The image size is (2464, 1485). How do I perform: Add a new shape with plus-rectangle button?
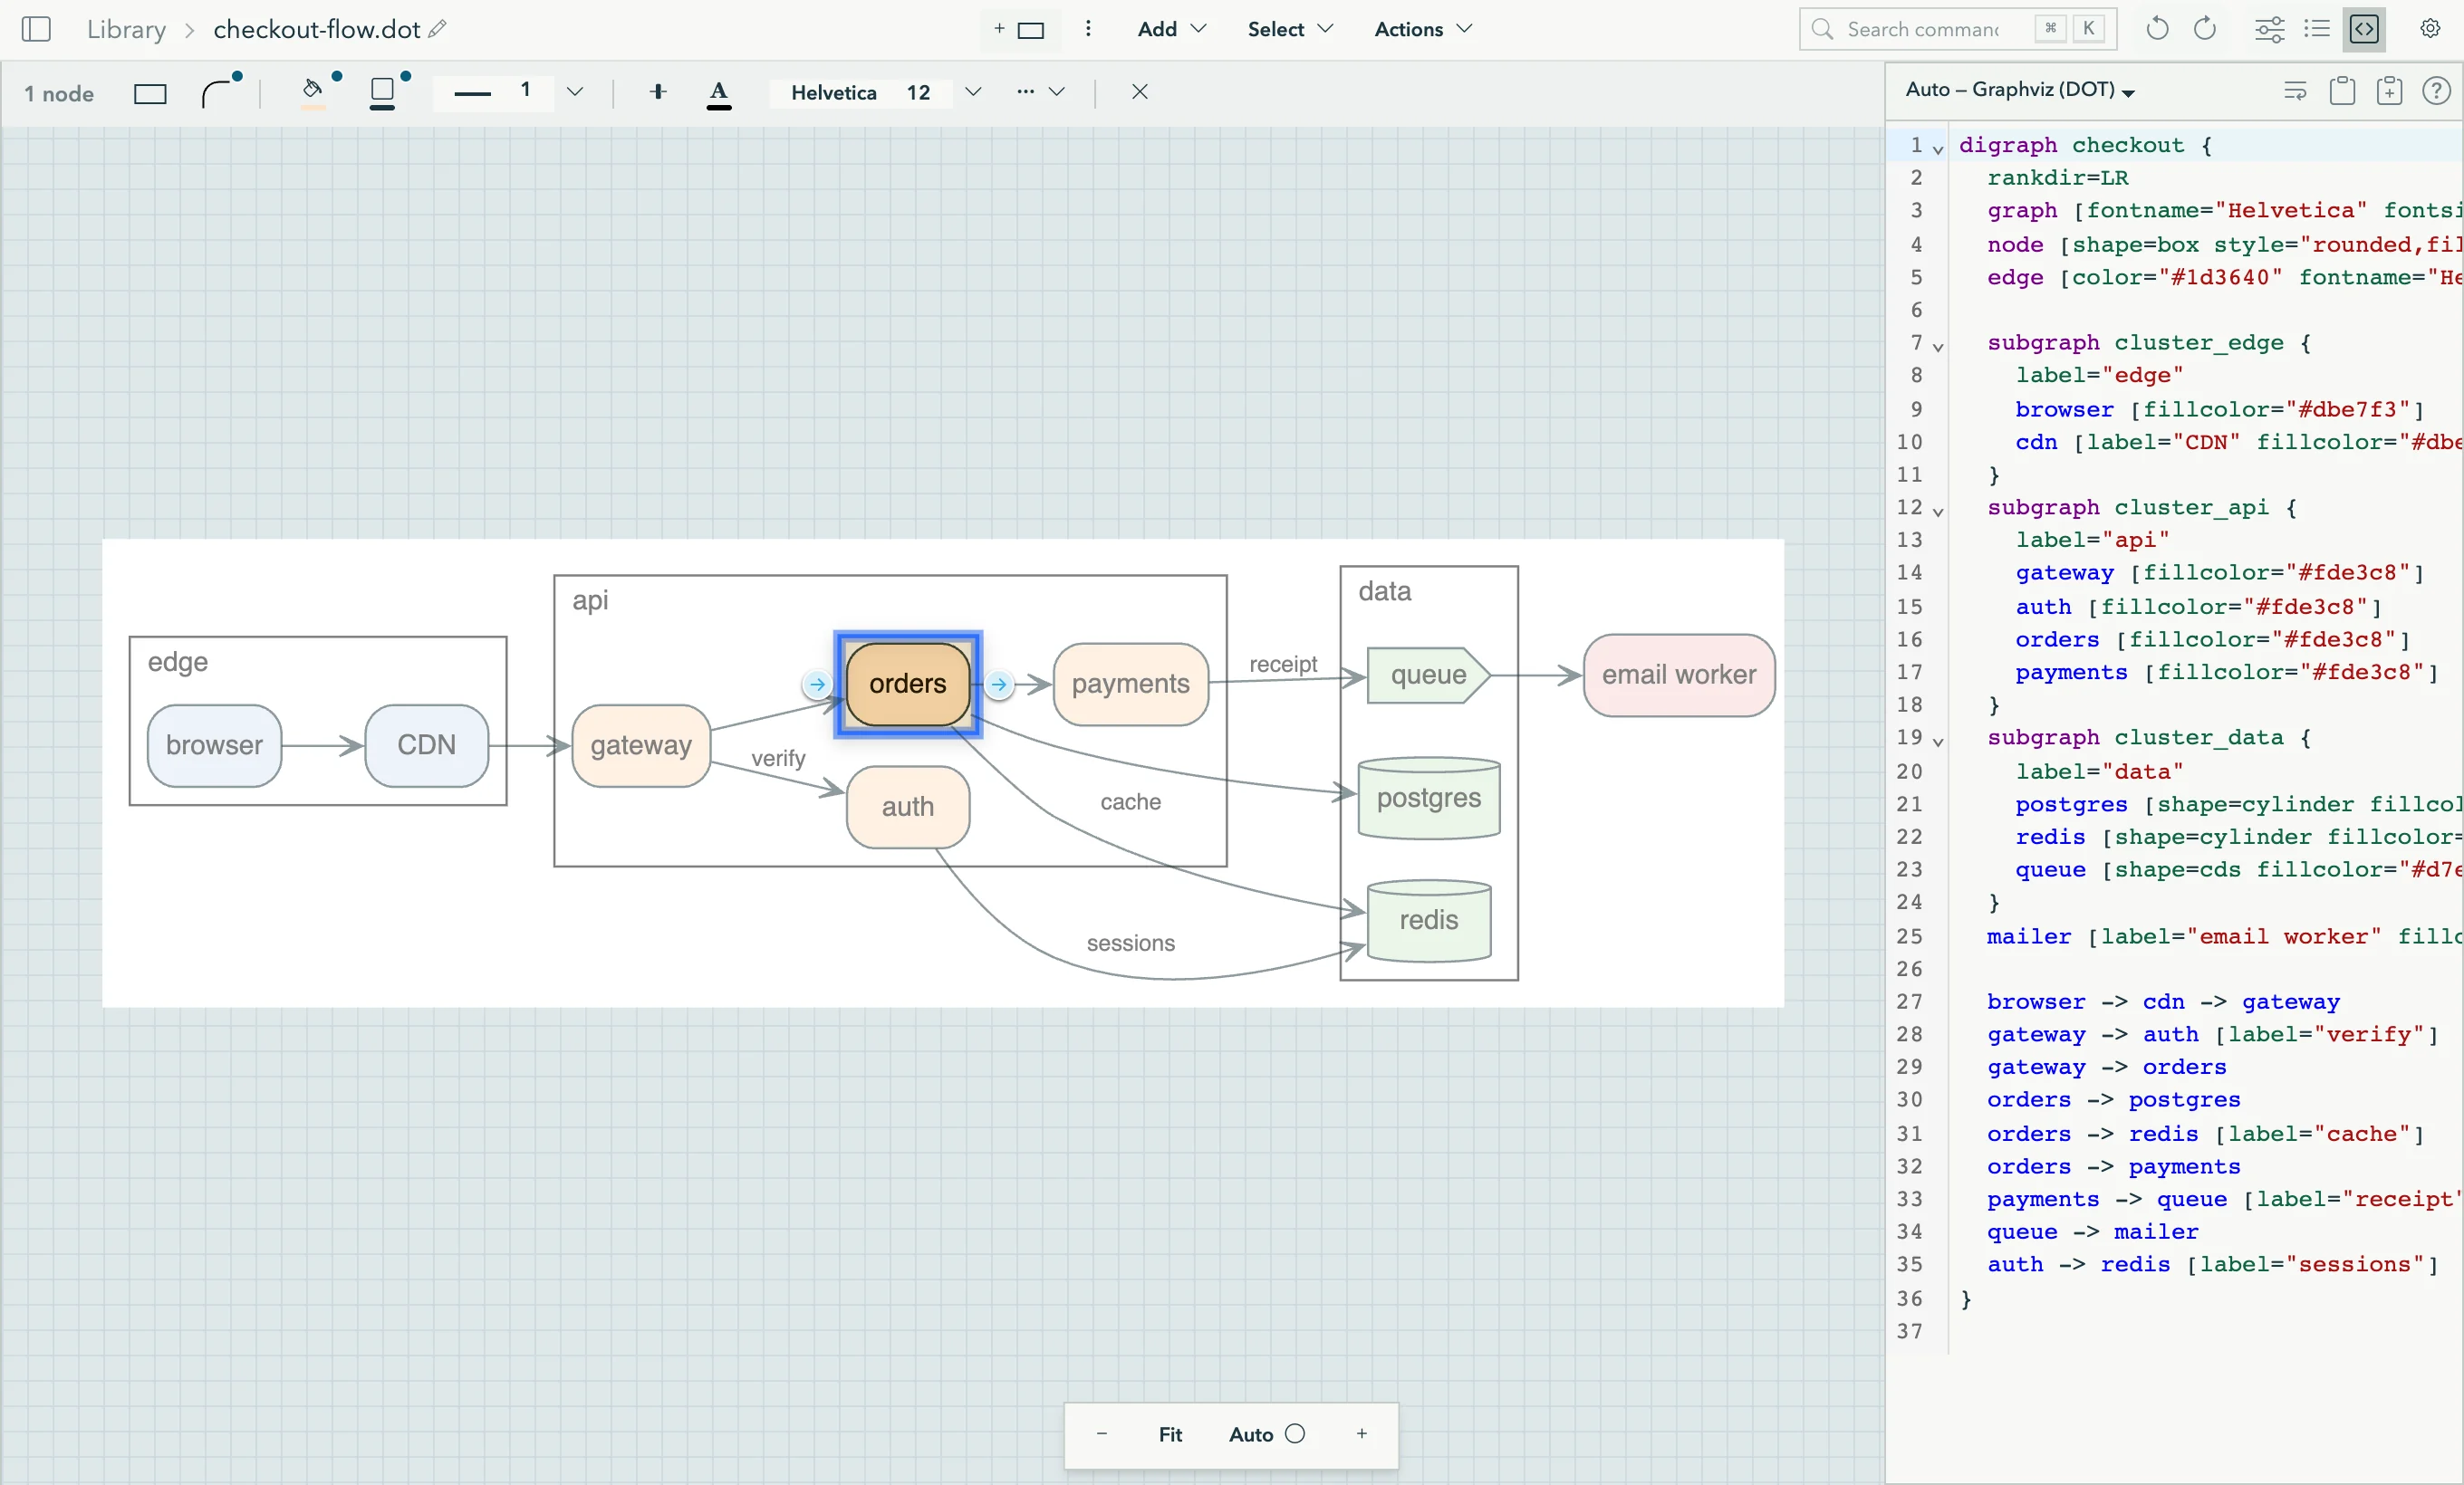tap(1020, 29)
